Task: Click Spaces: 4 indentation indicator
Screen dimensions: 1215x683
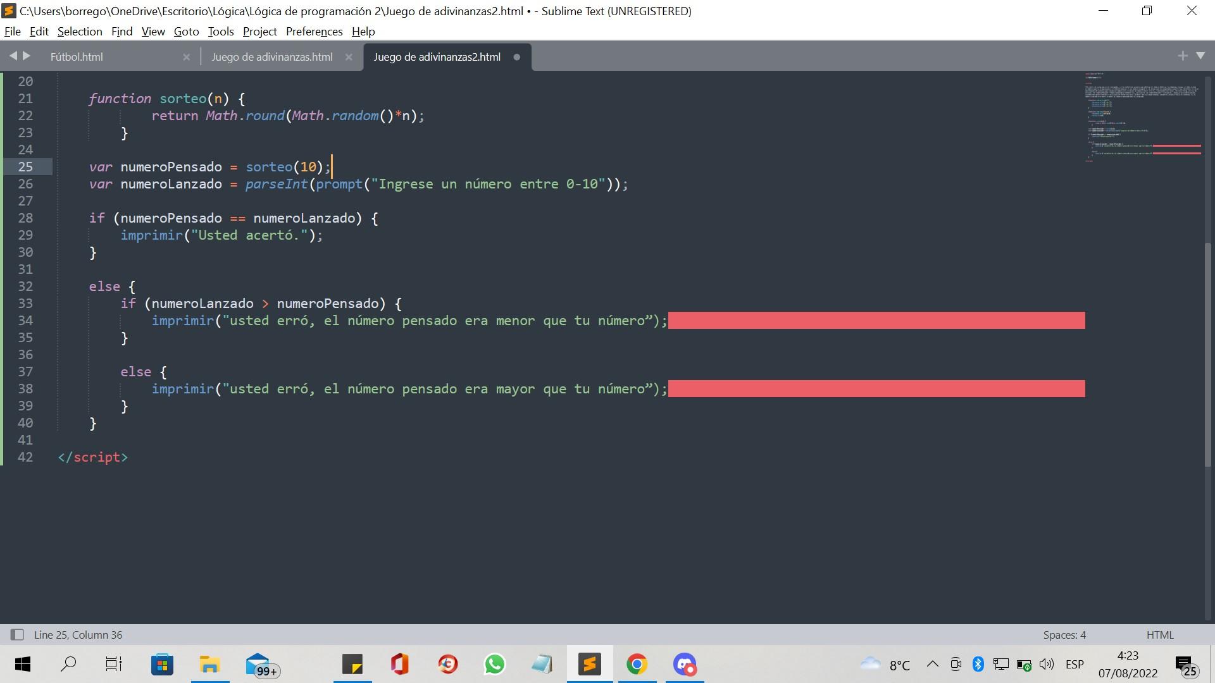Action: [1064, 635]
